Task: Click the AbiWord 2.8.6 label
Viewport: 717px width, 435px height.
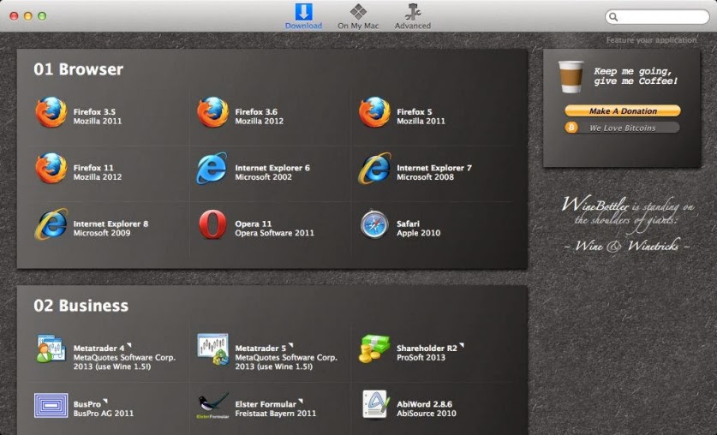Action: click(x=424, y=404)
